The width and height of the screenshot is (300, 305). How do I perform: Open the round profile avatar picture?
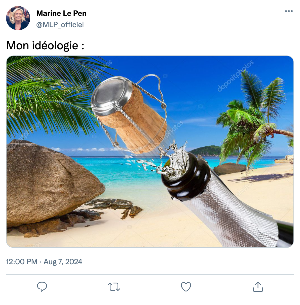tap(18, 18)
